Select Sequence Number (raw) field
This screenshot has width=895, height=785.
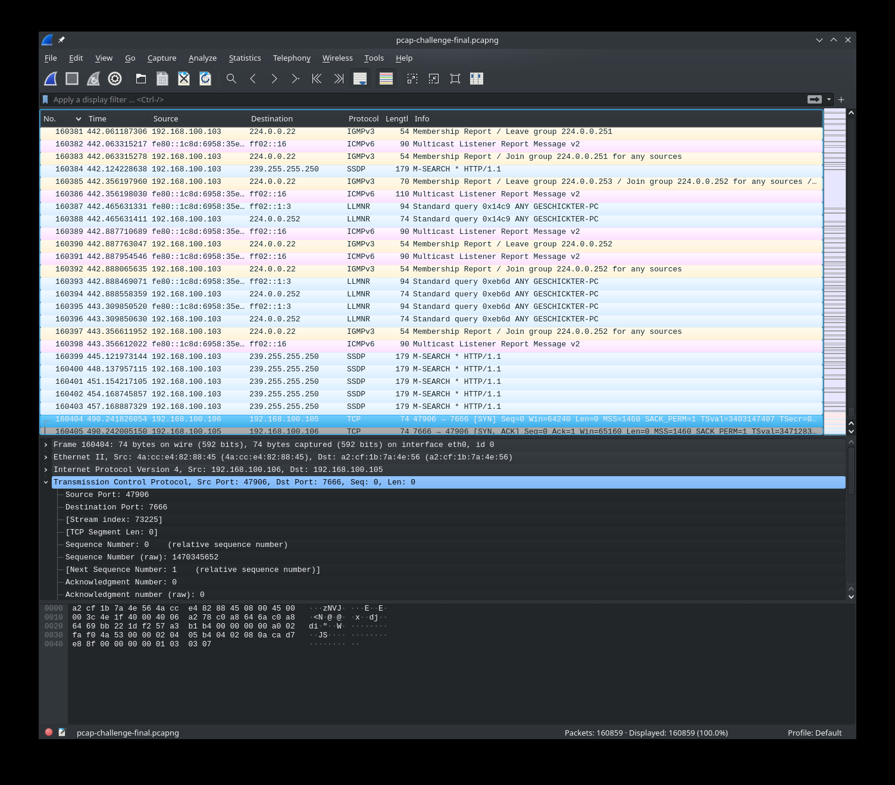click(x=142, y=557)
